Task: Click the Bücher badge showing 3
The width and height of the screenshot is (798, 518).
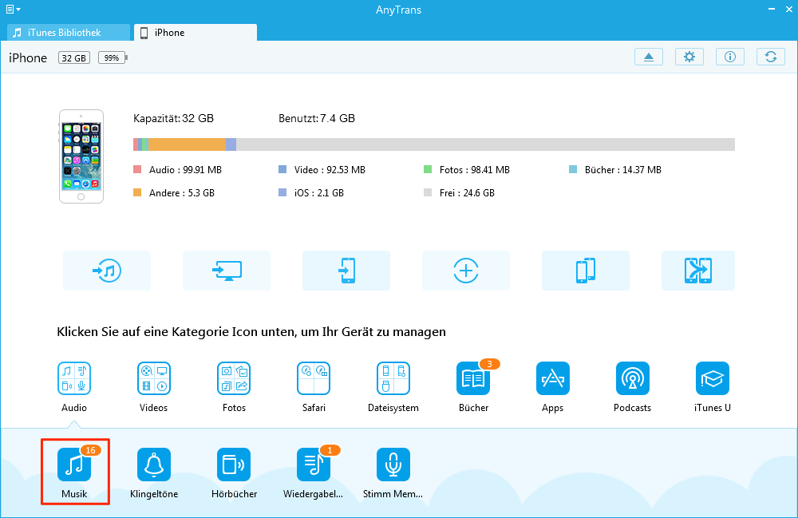Action: [490, 364]
